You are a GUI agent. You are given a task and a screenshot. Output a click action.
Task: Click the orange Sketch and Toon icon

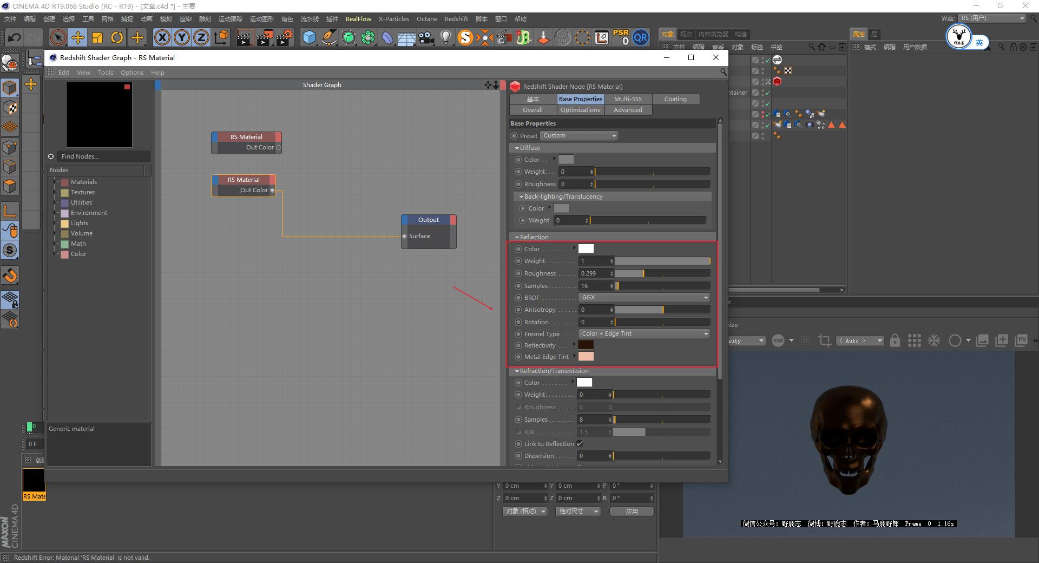(465, 38)
